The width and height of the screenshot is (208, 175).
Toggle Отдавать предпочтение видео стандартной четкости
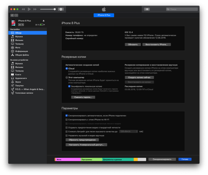67,128
